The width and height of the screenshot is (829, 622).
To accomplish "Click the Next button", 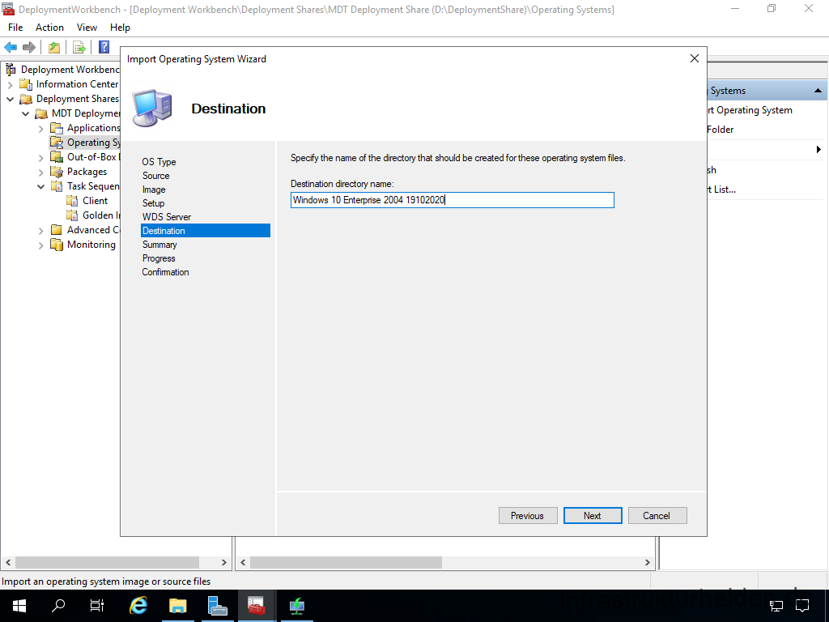I will (x=592, y=516).
